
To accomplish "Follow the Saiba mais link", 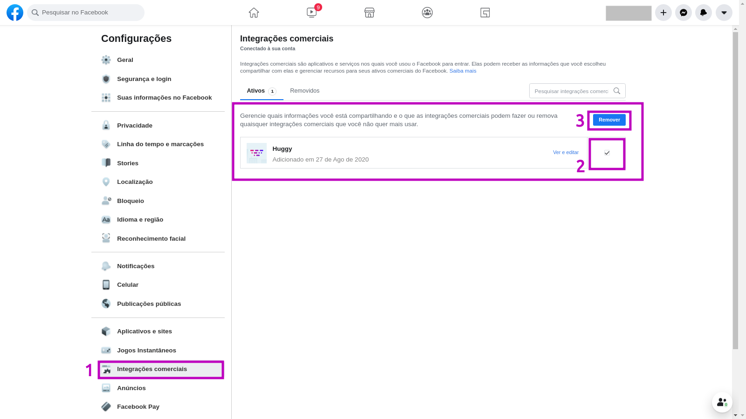I will (463, 71).
